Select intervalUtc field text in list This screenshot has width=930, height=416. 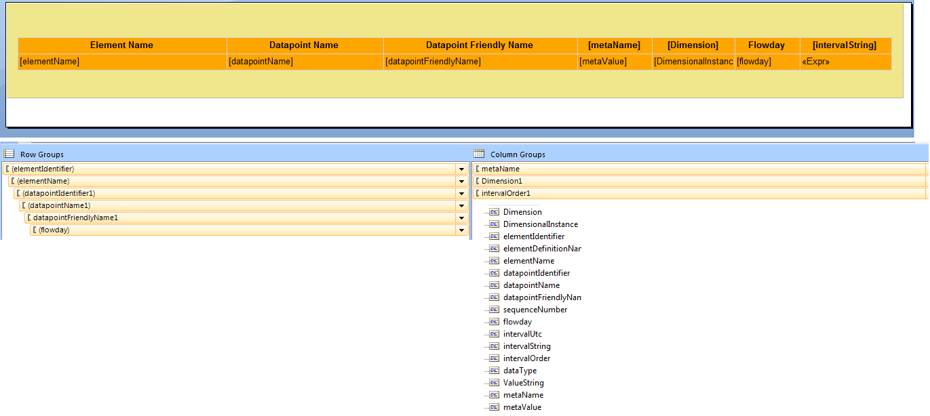pos(522,334)
